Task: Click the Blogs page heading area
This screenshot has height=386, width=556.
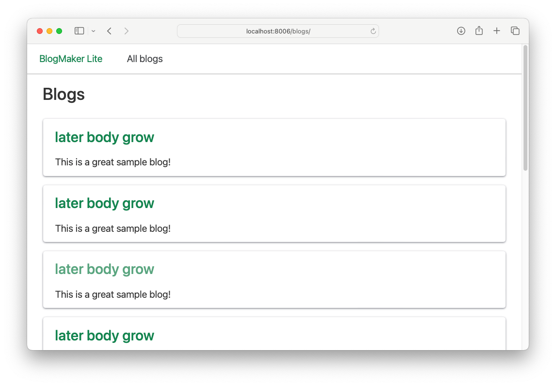Action: (x=64, y=94)
